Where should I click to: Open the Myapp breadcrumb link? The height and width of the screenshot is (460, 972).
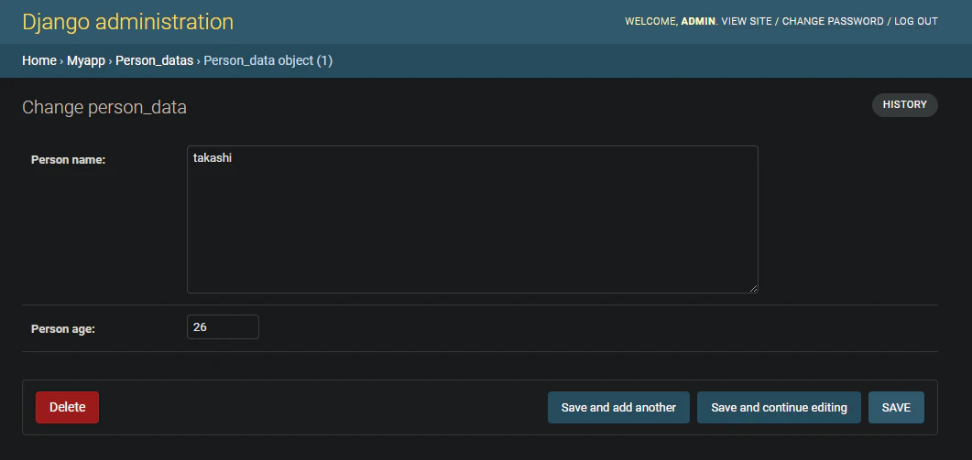pyautogui.click(x=86, y=60)
